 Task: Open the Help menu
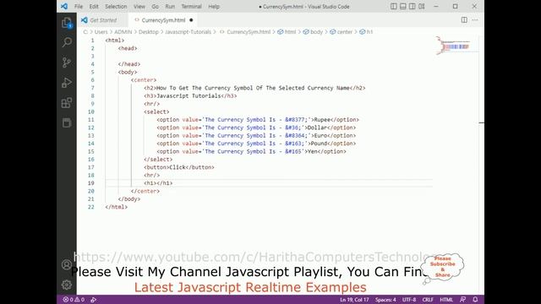click(214, 6)
